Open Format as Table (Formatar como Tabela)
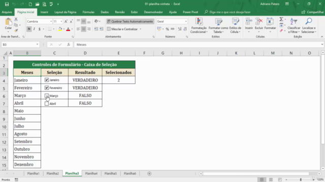 pos(218,26)
